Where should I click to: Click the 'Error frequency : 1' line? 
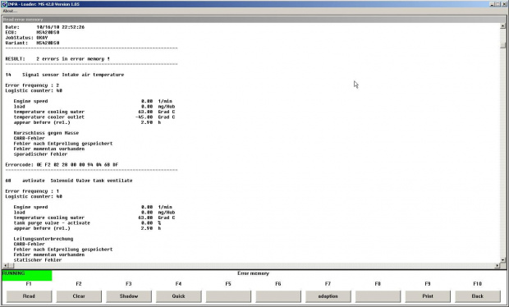pyautogui.click(x=32, y=191)
